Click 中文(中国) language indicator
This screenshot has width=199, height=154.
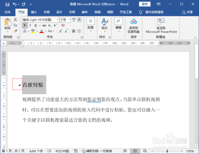[x=62, y=151]
